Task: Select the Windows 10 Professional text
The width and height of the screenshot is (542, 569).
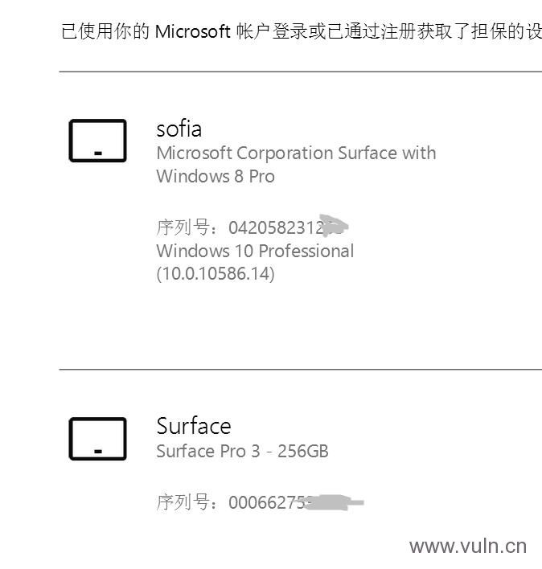Action: (x=255, y=251)
